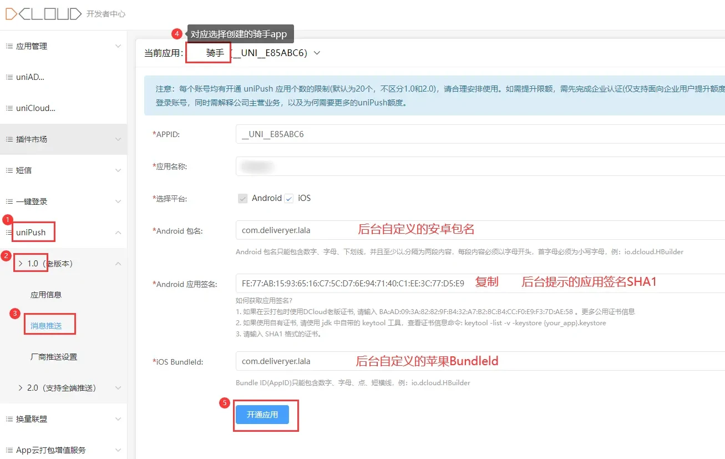Expand the 2.0（支持全端推送） submenu chevron
Viewport: 725px width, 459px height.
coord(118,388)
